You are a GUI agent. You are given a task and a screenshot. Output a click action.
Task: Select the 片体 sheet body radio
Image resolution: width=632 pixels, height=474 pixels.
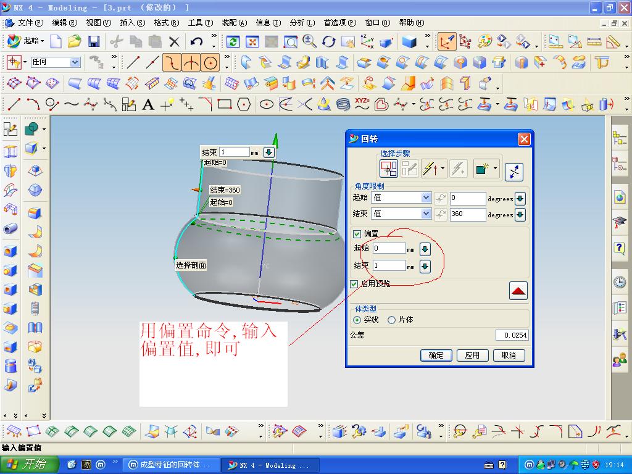[x=391, y=320]
